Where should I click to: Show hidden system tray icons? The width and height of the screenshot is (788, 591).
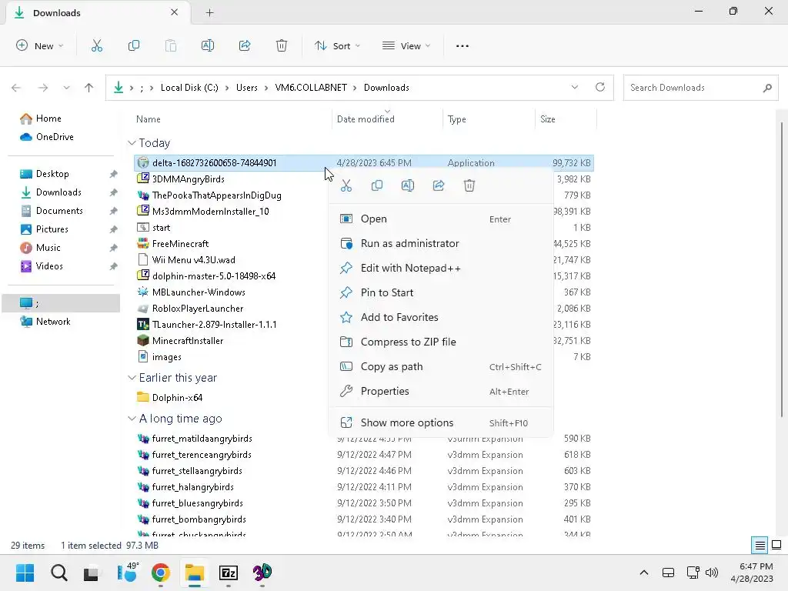coord(644,573)
